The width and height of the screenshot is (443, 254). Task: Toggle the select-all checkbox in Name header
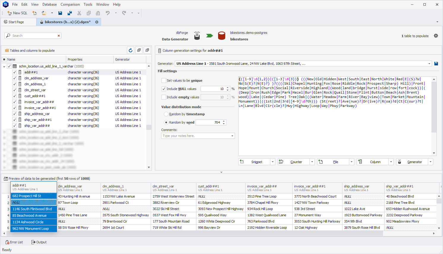coord(4,59)
